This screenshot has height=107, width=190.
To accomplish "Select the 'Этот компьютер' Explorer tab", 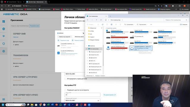I will [x=97, y=16].
